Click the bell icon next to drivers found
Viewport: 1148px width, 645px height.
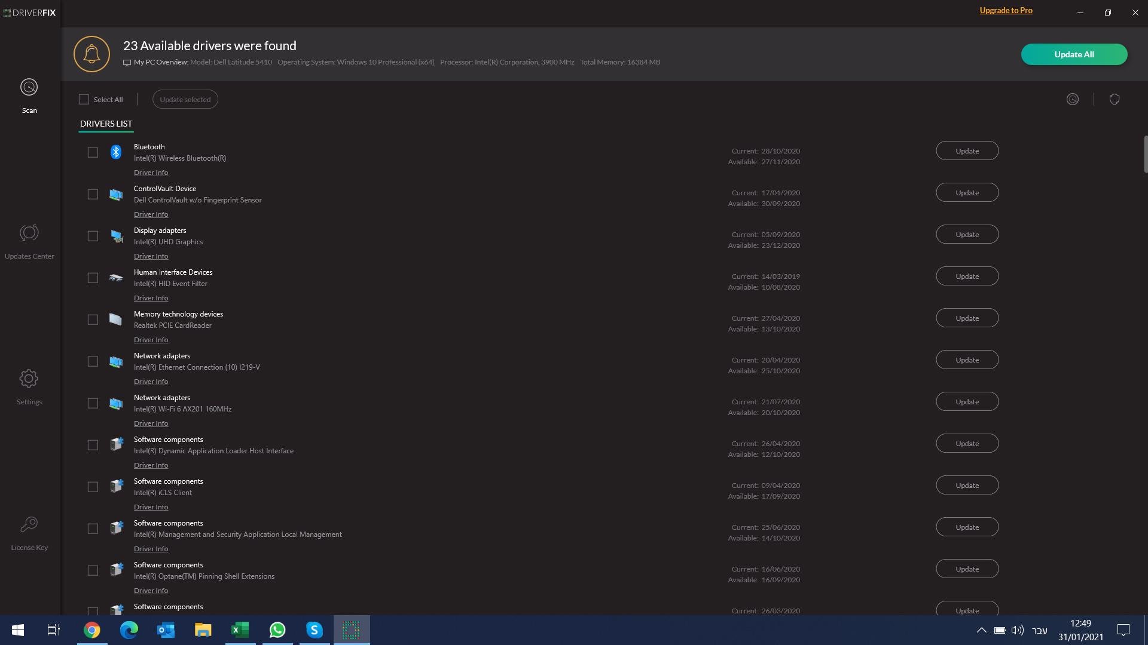(x=91, y=53)
